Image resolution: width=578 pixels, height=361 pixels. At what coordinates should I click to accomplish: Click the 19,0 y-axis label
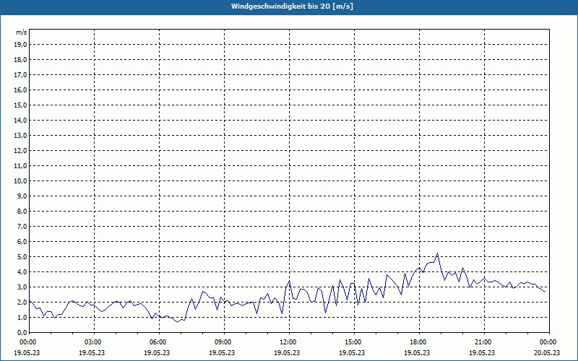point(20,45)
